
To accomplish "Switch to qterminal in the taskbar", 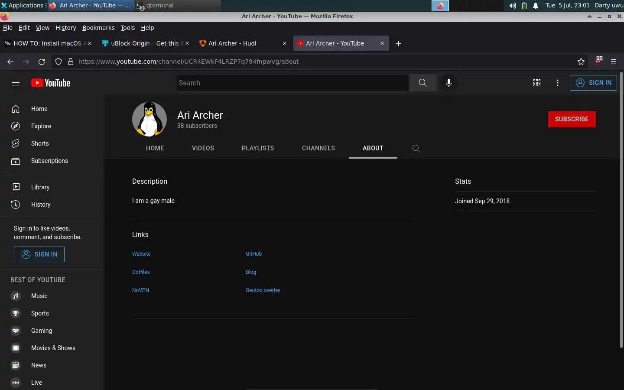I will click(178, 5).
